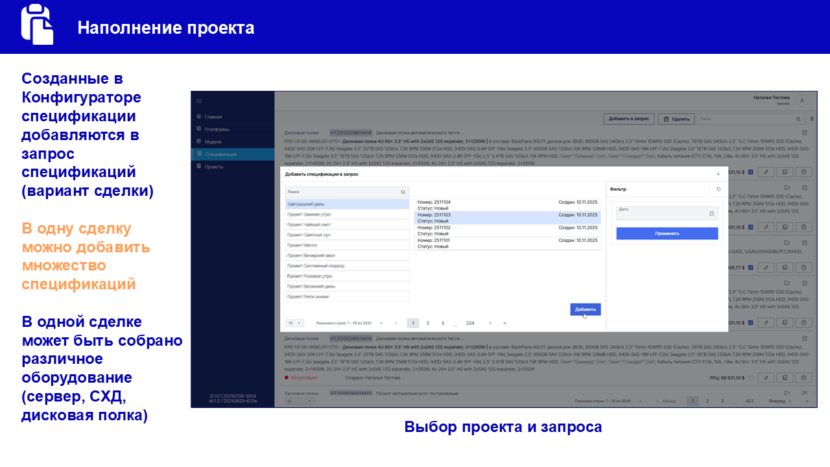
Task: Click the trash icon in 959,77 $ row
Action: click(x=804, y=267)
